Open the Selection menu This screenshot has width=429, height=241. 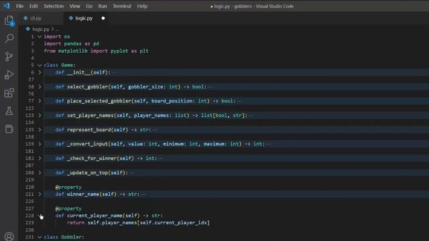point(54,6)
